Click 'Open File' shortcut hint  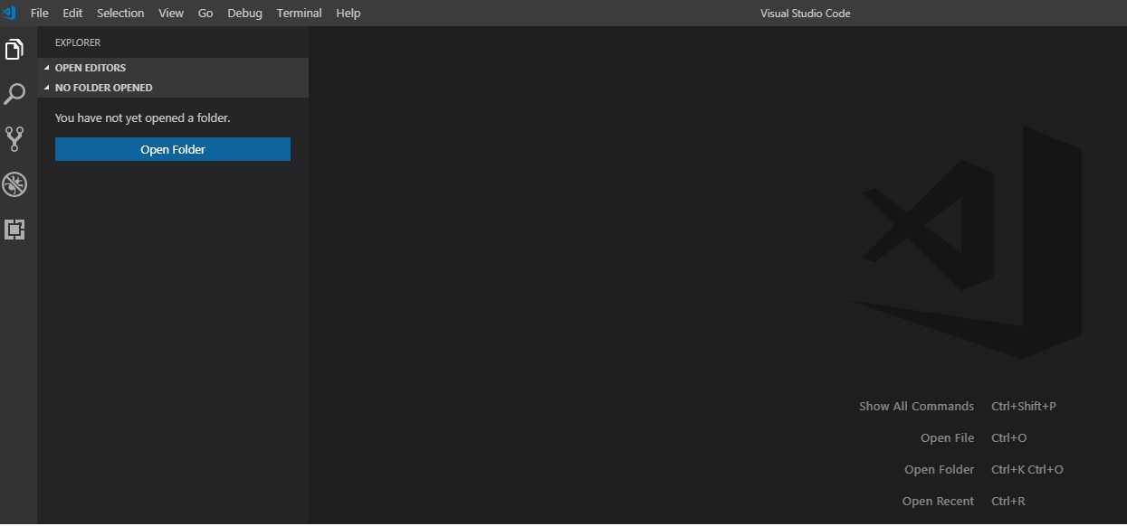[948, 438]
